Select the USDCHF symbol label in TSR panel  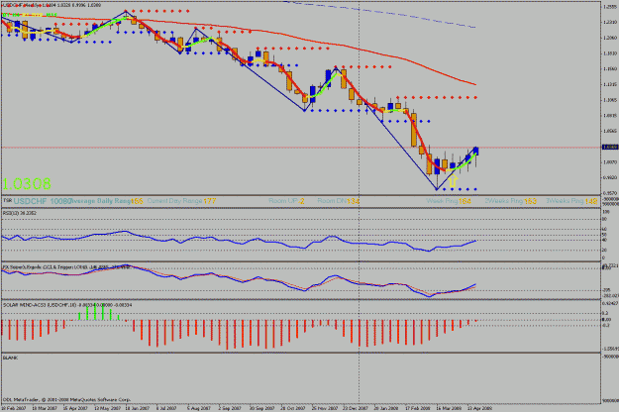(31, 201)
